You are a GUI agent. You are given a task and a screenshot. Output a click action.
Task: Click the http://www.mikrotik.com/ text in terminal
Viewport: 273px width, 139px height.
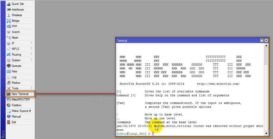(218, 84)
